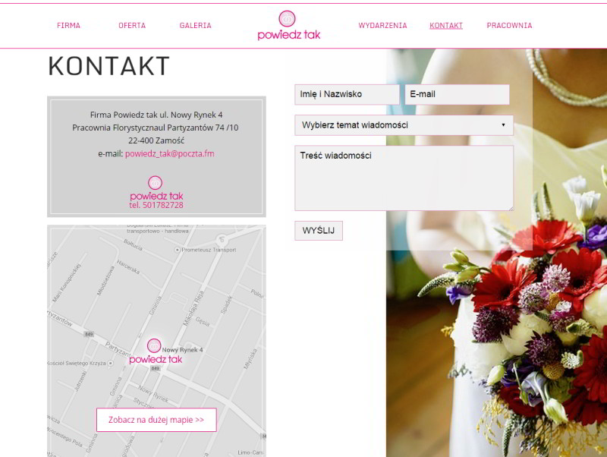Focus the E-mail input field
Image resolution: width=607 pixels, height=457 pixels.
coord(458,94)
